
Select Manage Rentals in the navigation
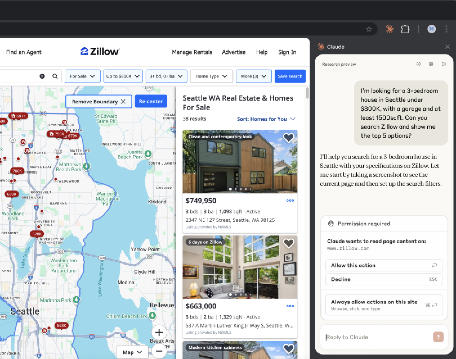coord(192,52)
